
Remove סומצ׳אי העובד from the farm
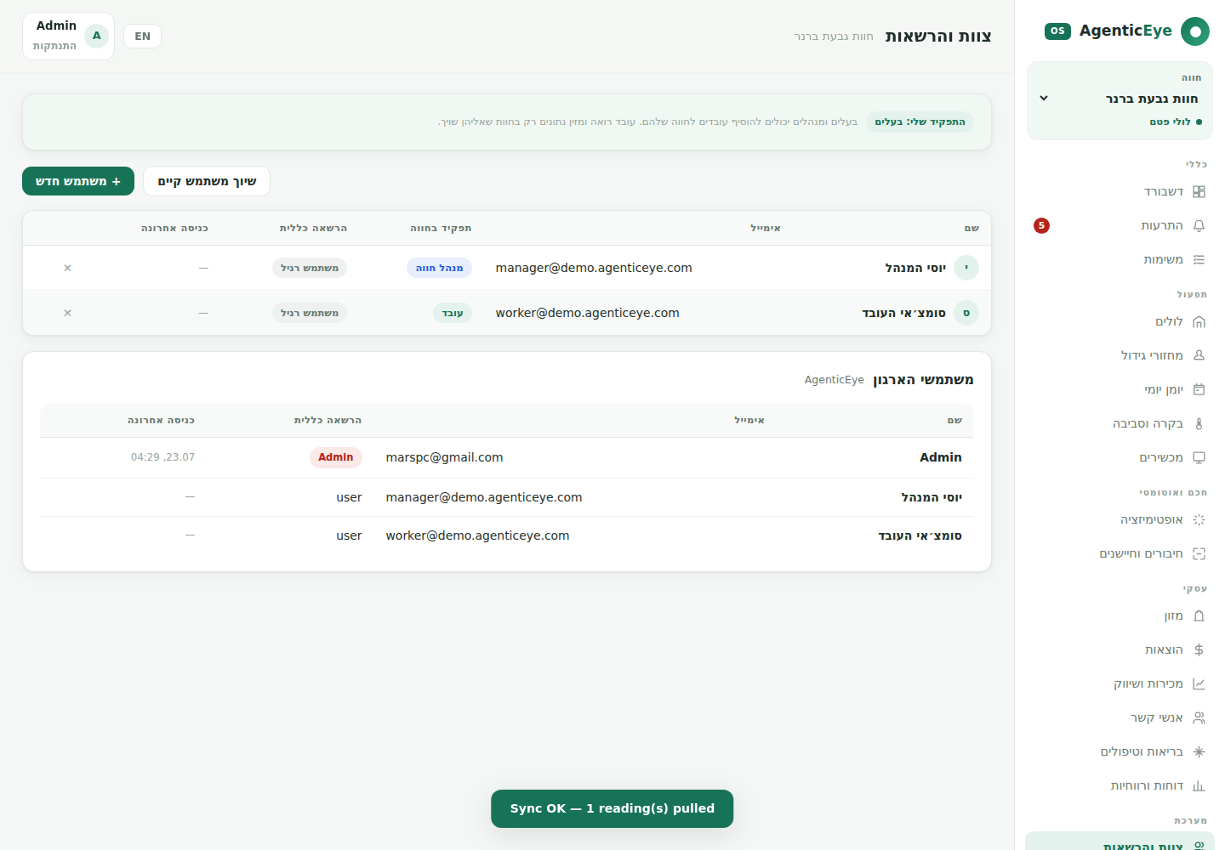click(67, 313)
